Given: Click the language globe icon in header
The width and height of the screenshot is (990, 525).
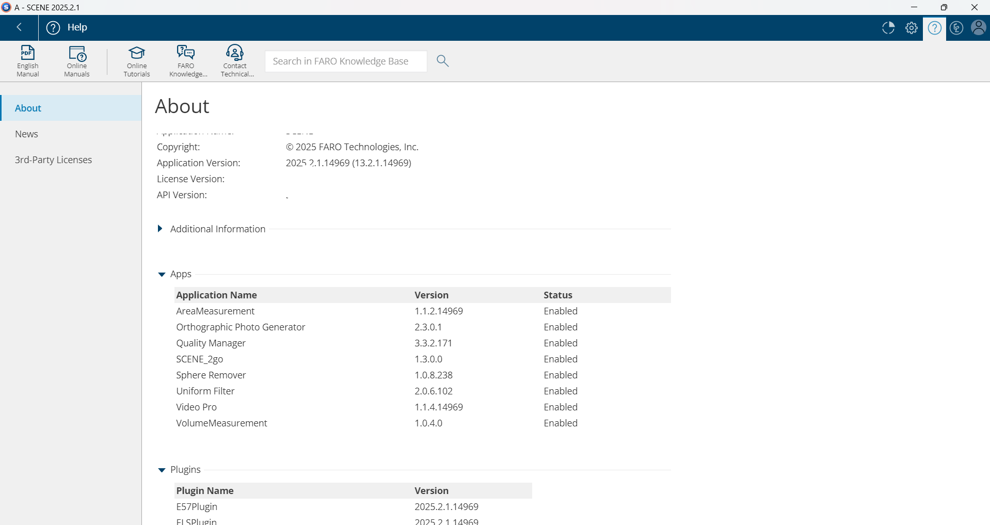Looking at the screenshot, I should coord(956,28).
